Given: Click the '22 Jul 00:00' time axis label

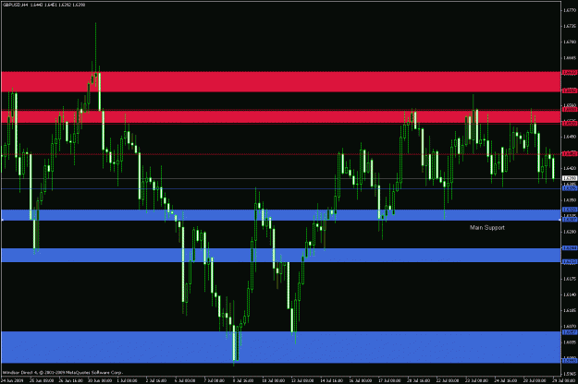Looking at the screenshot, I should (x=448, y=380).
